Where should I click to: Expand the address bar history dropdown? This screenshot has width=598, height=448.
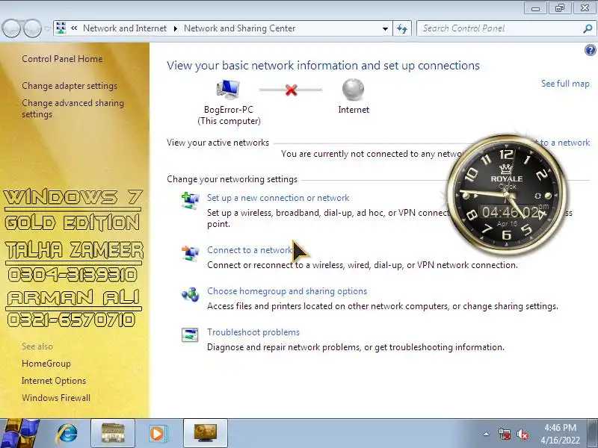(x=385, y=28)
